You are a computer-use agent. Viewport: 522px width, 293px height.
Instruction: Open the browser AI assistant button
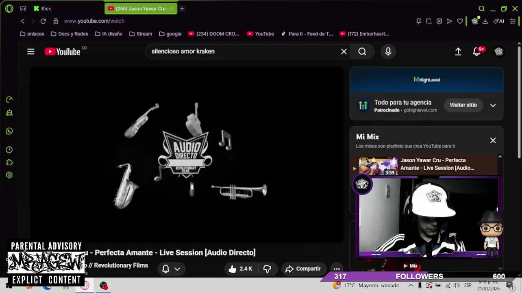coord(498,21)
